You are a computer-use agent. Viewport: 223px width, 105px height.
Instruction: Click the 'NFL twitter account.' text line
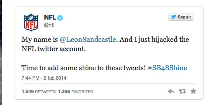click(x=54, y=49)
